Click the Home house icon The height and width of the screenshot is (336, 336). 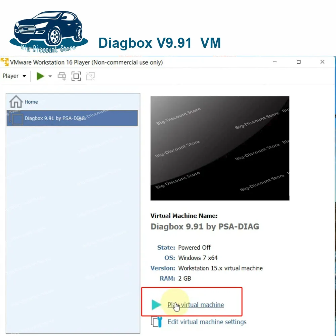(16, 101)
